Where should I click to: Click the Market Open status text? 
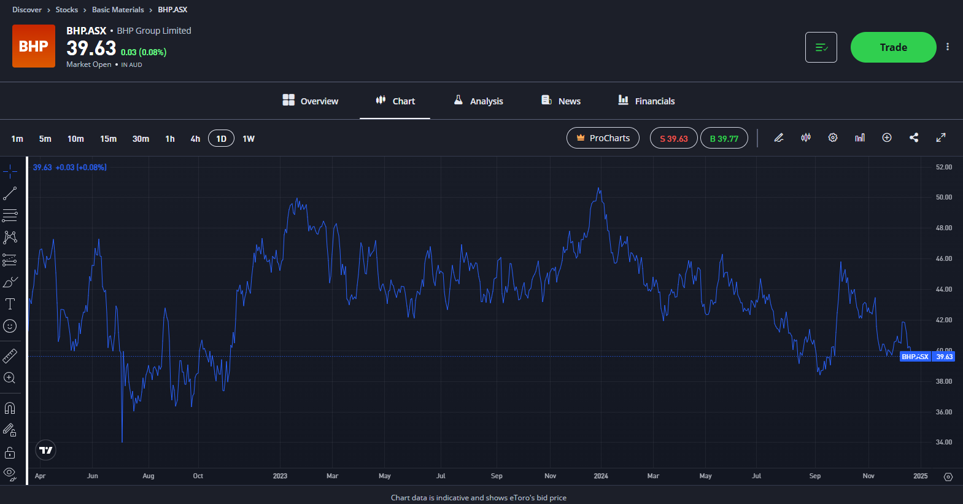point(89,64)
